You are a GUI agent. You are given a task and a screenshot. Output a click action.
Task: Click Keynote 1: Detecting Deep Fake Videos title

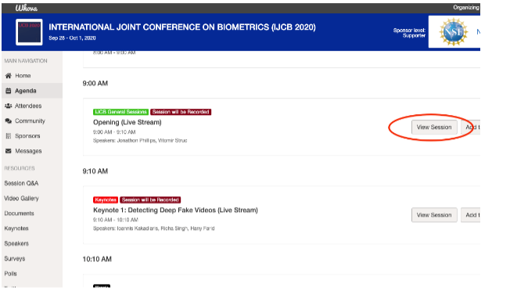[x=175, y=210]
